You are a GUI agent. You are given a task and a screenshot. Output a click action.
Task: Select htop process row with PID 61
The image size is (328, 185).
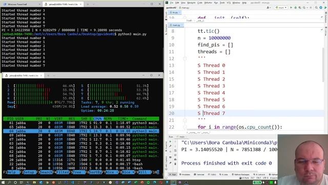pyautogui.click(x=81, y=123)
